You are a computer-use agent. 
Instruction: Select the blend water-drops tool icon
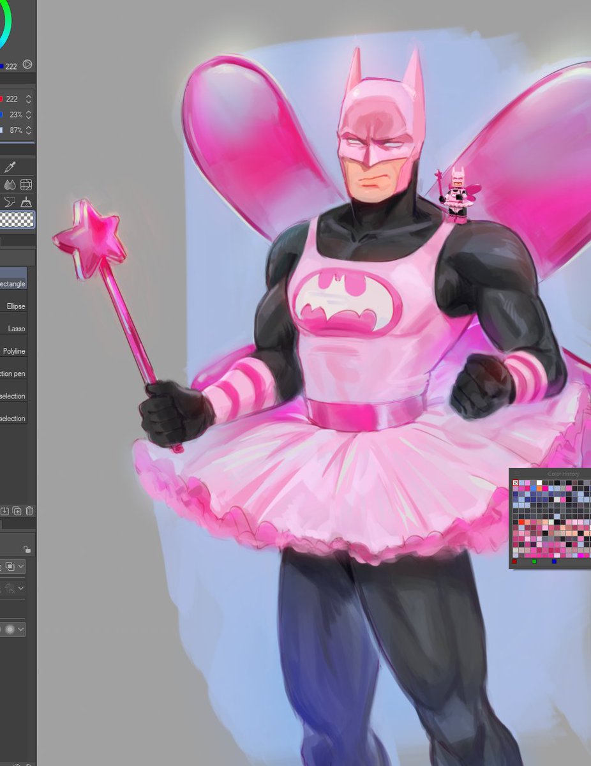click(10, 185)
